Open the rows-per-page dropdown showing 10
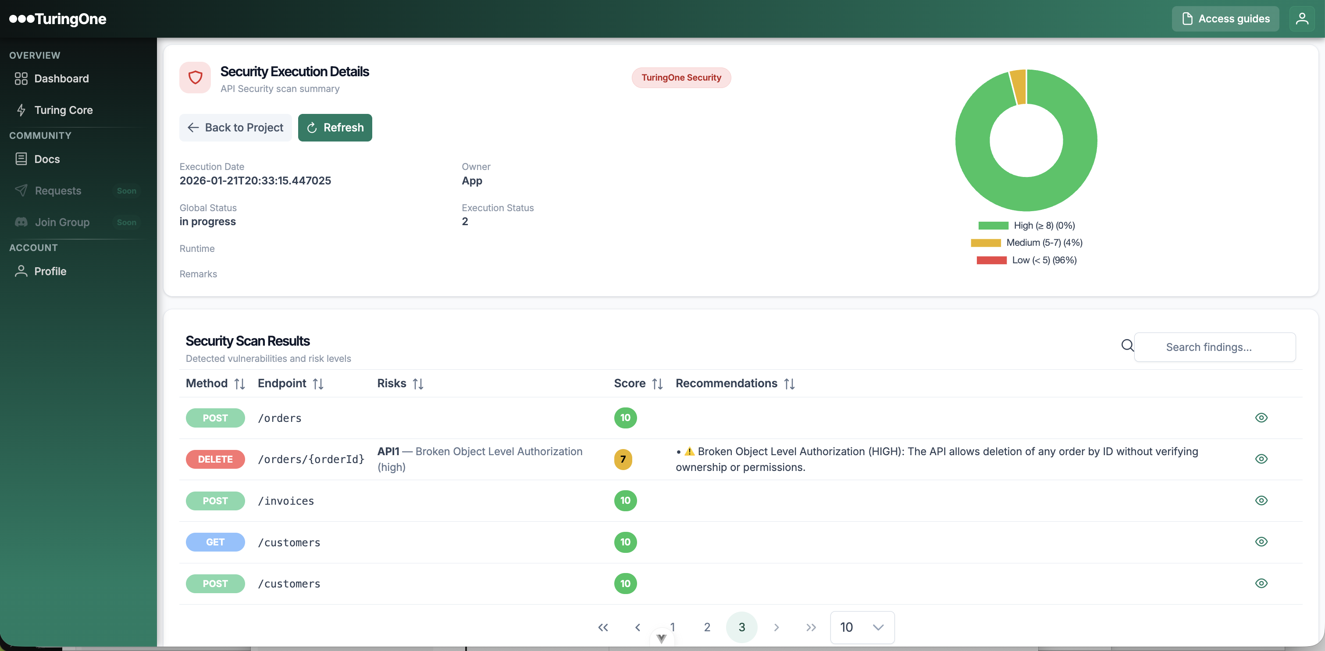Image resolution: width=1325 pixels, height=651 pixels. click(x=862, y=627)
